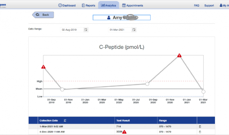Select the Analytics tab
The image size is (229, 135).
coord(108,5)
